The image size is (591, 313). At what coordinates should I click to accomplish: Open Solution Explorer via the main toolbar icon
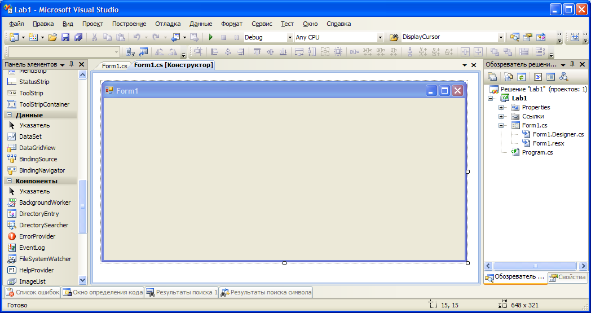[x=514, y=37]
